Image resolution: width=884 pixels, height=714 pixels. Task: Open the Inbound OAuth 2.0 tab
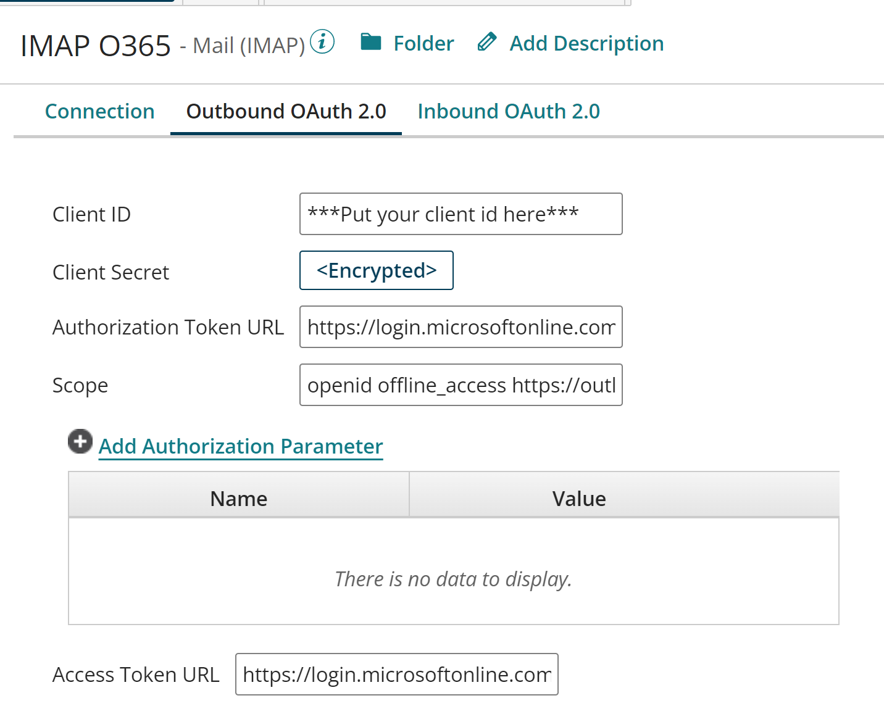coord(508,111)
